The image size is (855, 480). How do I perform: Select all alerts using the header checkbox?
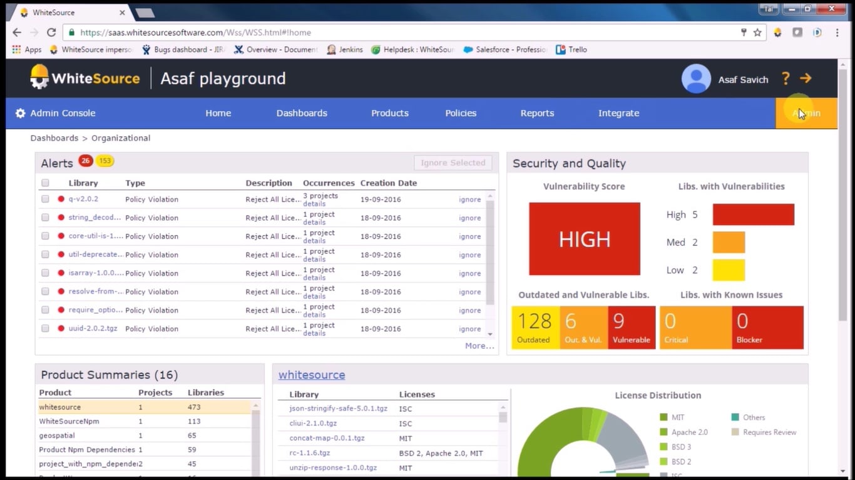(x=45, y=182)
